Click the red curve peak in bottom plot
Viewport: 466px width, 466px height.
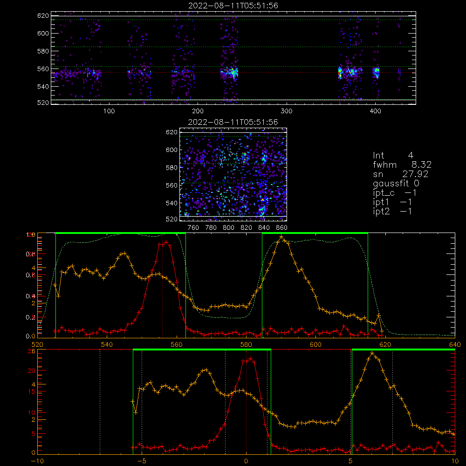click(x=250, y=359)
